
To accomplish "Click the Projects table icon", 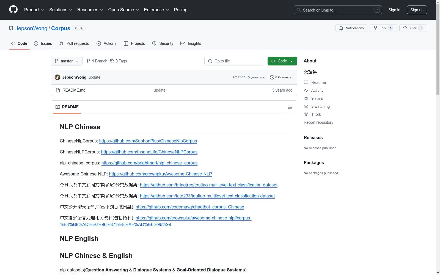I will tap(126, 43).
